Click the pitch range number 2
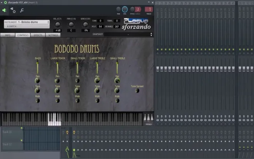Screen dimensions: 254x159 click(x=138, y=9)
